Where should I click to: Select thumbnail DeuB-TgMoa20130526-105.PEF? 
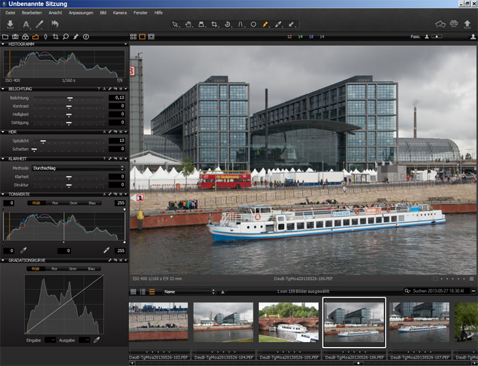tap(287, 323)
